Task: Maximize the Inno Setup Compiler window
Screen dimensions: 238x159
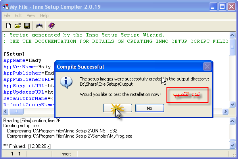Action: [222, 7]
